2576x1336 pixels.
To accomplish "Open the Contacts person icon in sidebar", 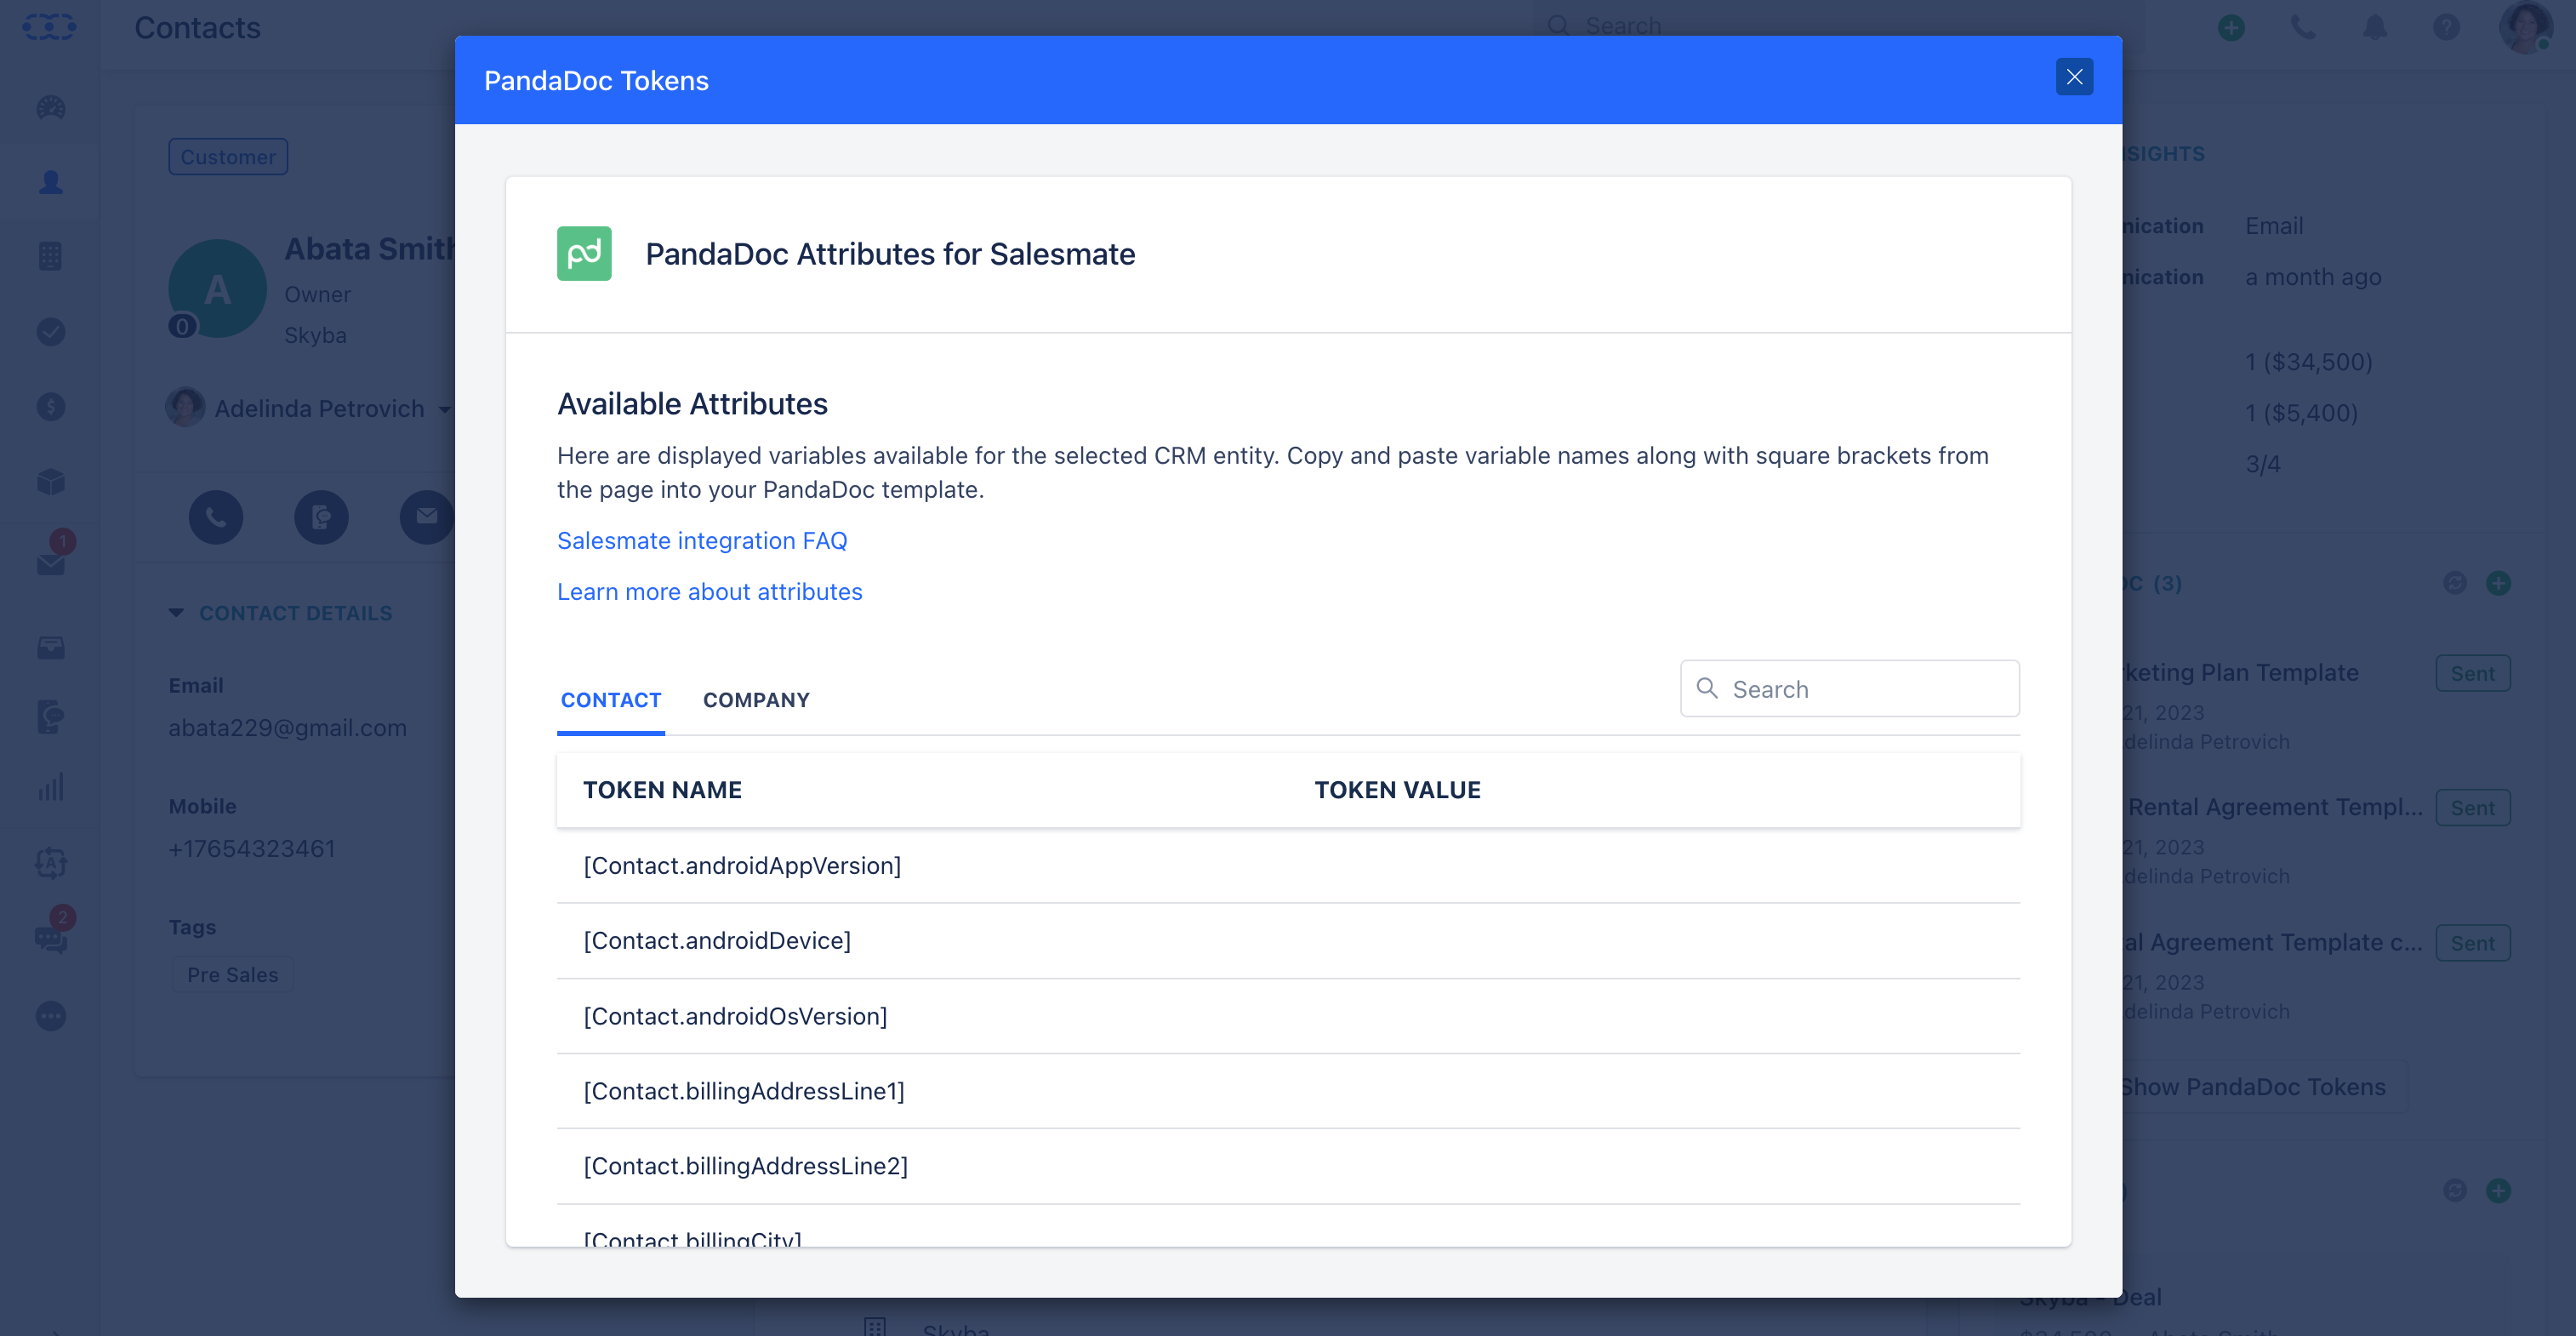I will [51, 182].
